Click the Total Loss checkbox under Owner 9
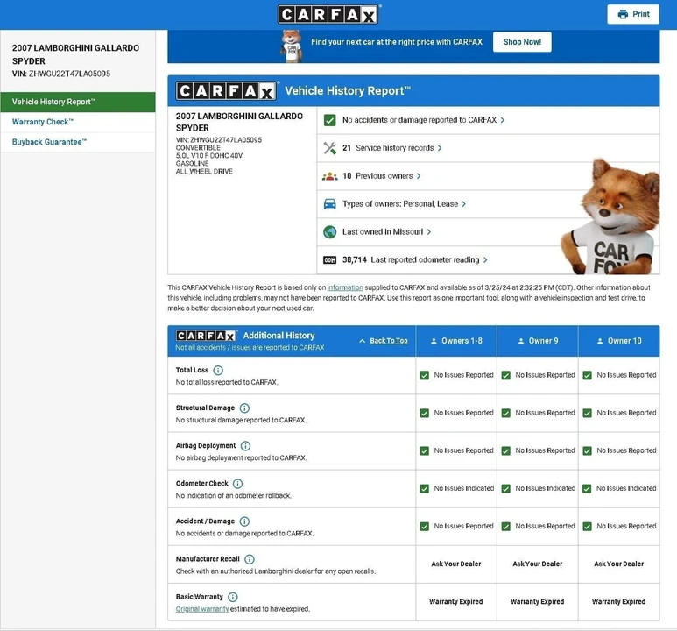677x631 pixels. (505, 376)
